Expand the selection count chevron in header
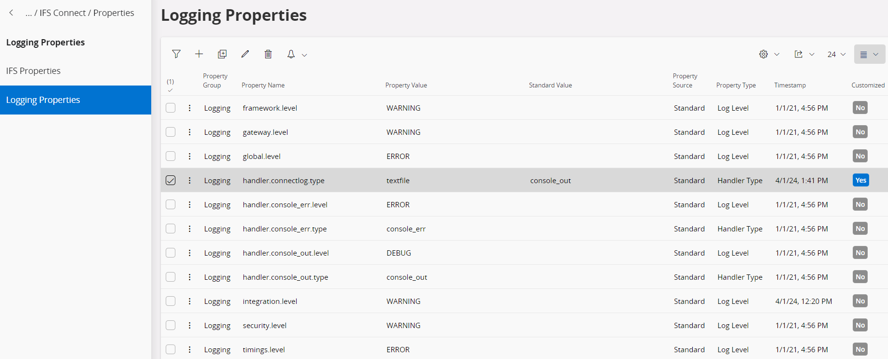This screenshot has width=888, height=359. point(170,90)
